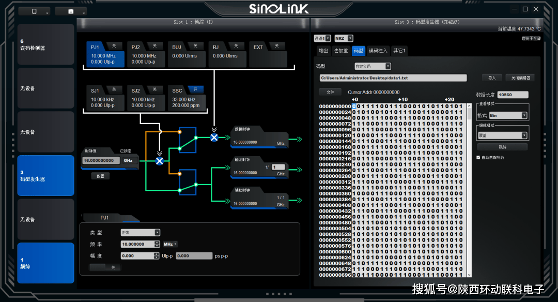Switch to the 去加重 tab
The width and height of the screenshot is (558, 302).
point(341,51)
